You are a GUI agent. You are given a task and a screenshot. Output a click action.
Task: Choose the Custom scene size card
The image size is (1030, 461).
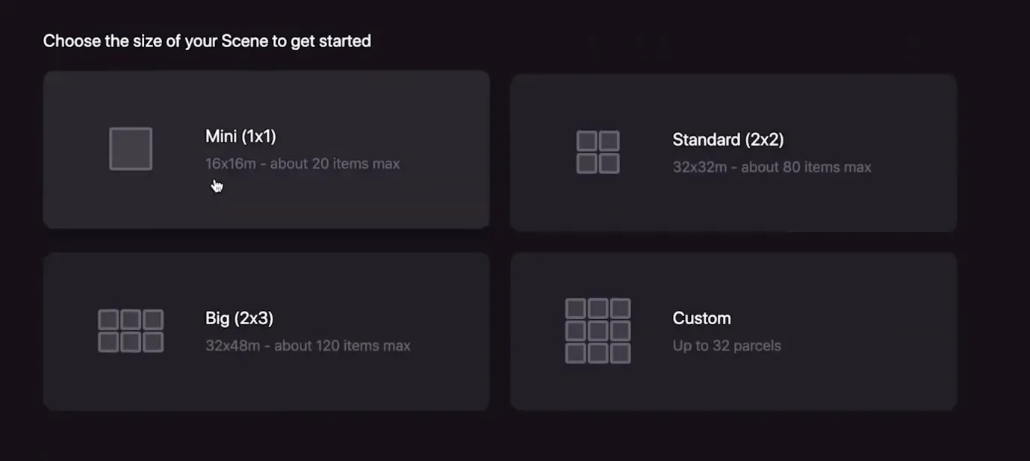pos(733,331)
